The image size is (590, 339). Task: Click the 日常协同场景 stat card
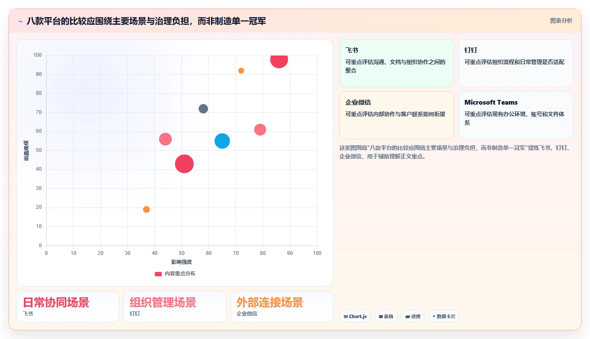[68, 307]
